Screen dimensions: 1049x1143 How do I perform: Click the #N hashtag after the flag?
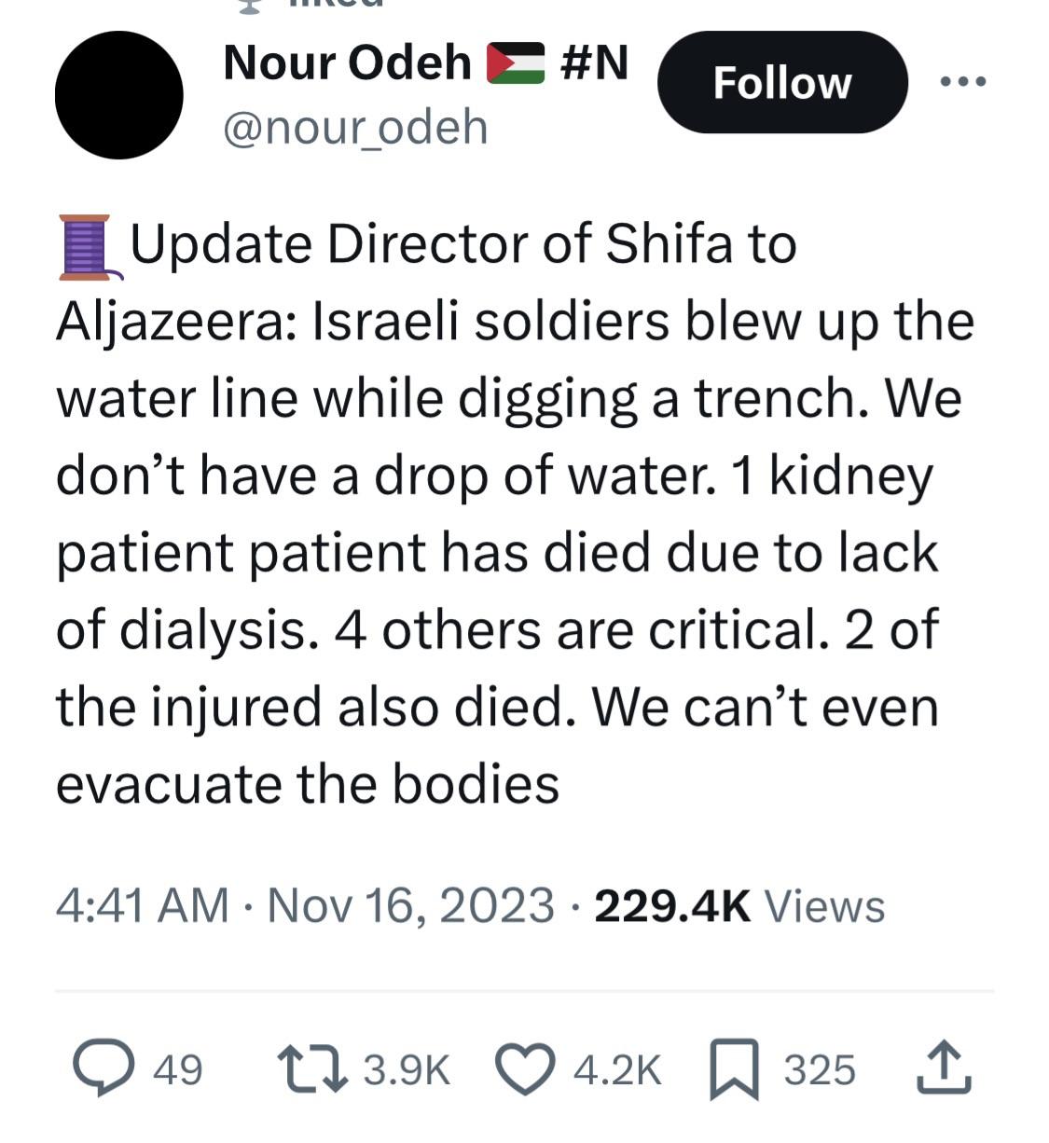595,63
